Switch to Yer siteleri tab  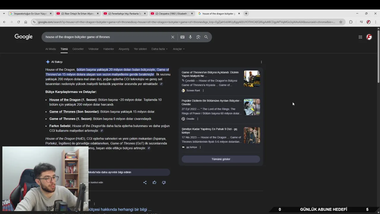(140, 49)
